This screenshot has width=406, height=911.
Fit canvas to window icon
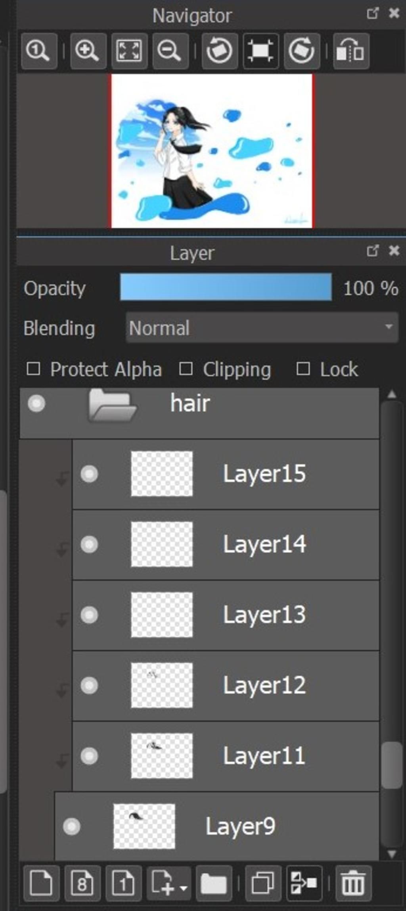coord(129,51)
